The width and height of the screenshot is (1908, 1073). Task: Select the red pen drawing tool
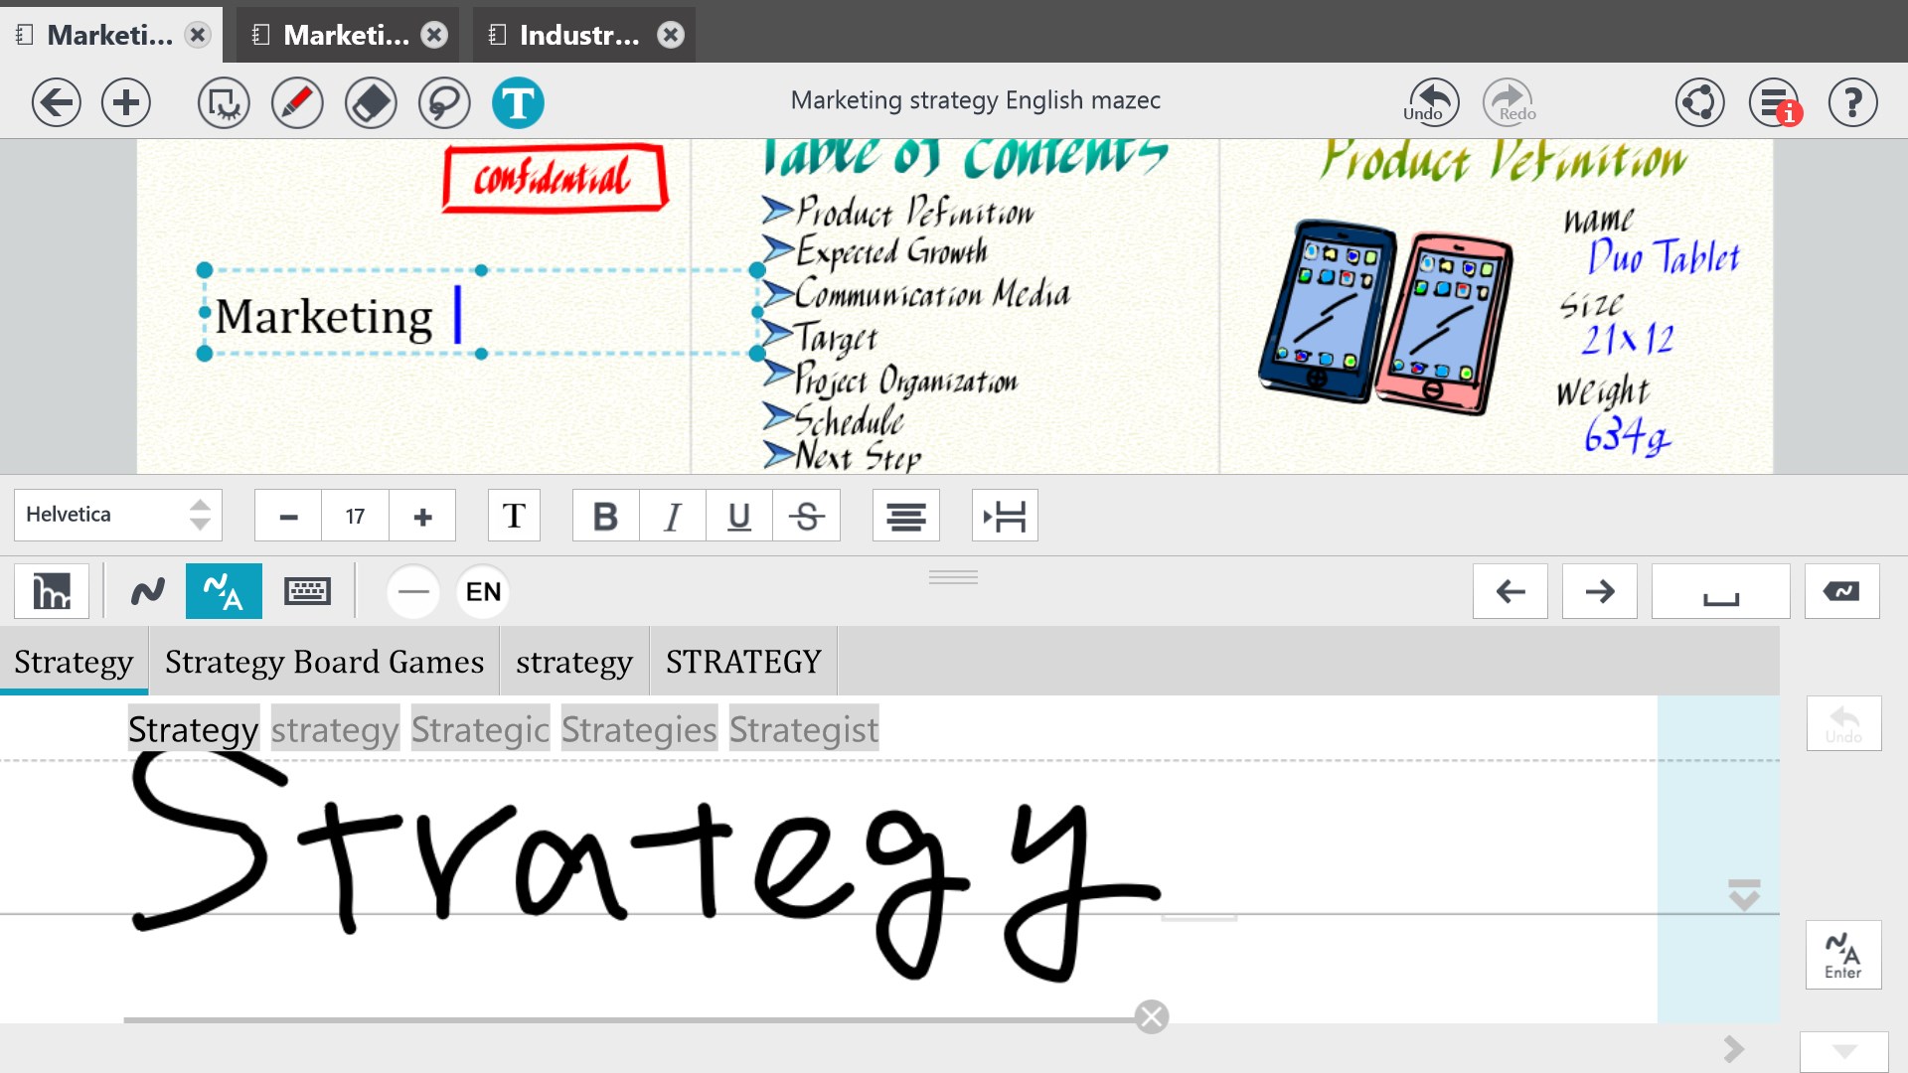click(x=297, y=102)
